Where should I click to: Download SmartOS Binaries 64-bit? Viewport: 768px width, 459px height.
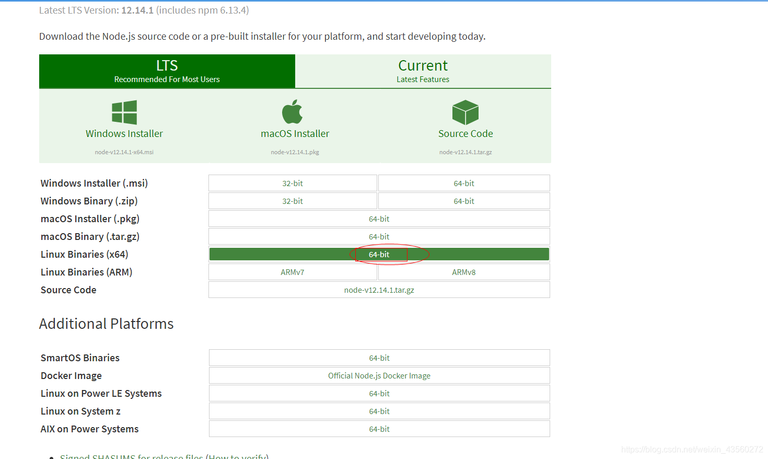379,358
